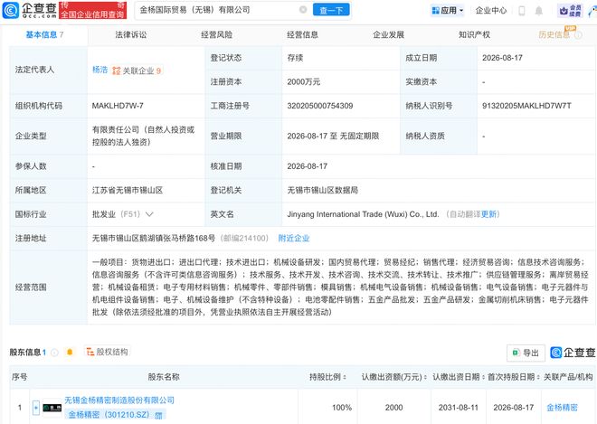Image resolution: width=597 pixels, height=424 pixels.
Task: Click 更新 next to automatic translation
Action: click(x=488, y=214)
